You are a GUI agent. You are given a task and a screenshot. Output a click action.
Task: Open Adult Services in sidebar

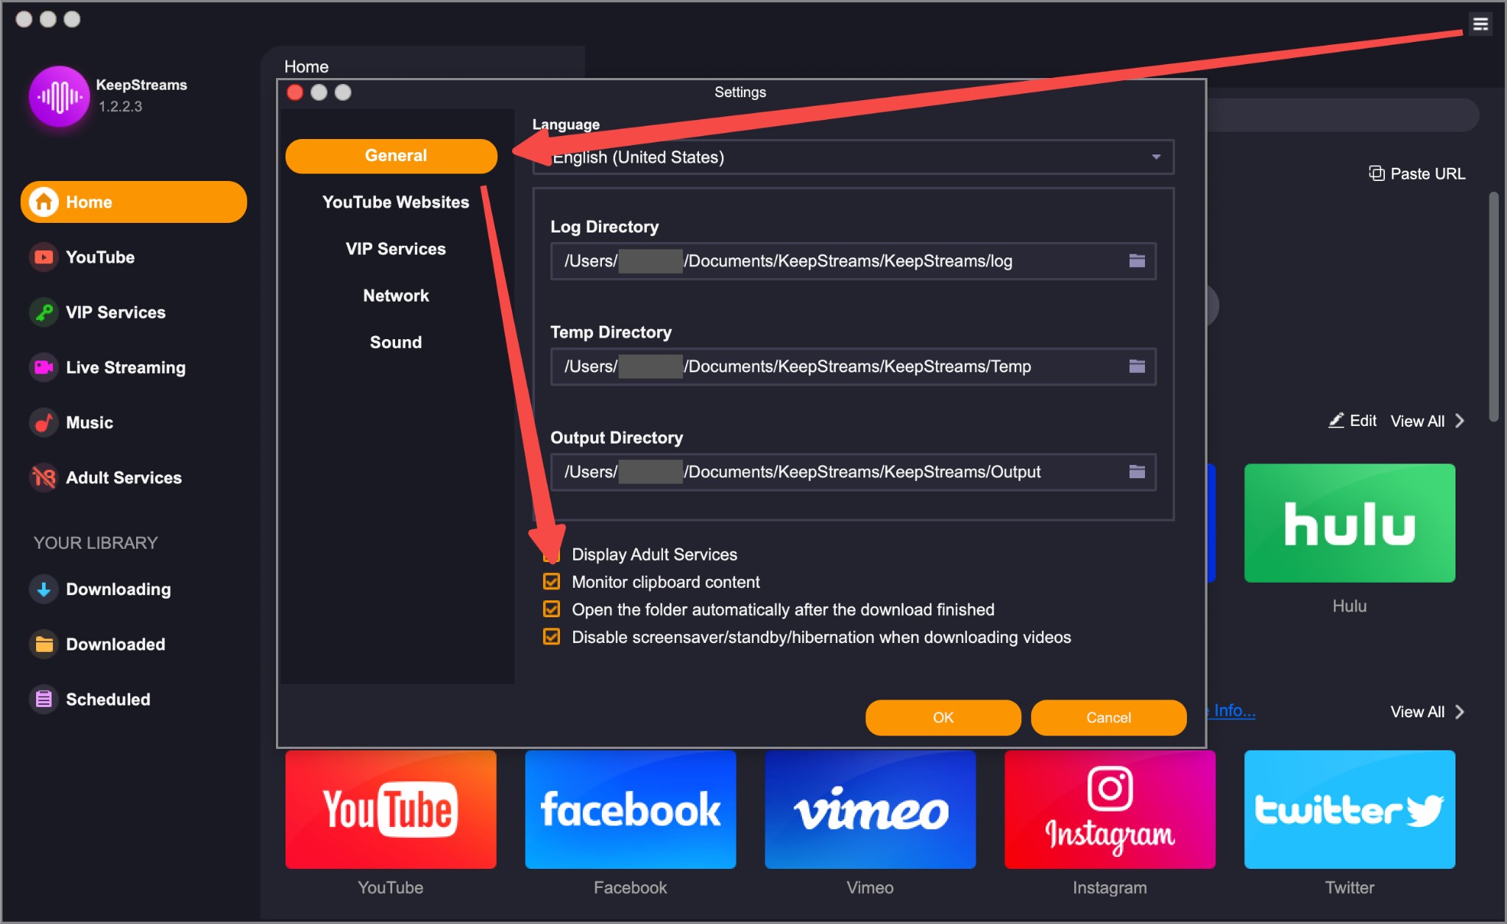(124, 478)
